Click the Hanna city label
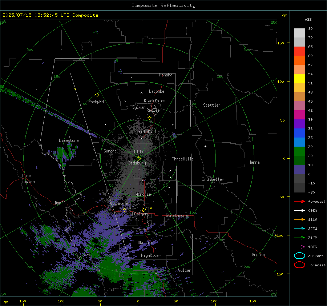Image resolution: width=327 pixels, height=306 pixels. point(254,162)
